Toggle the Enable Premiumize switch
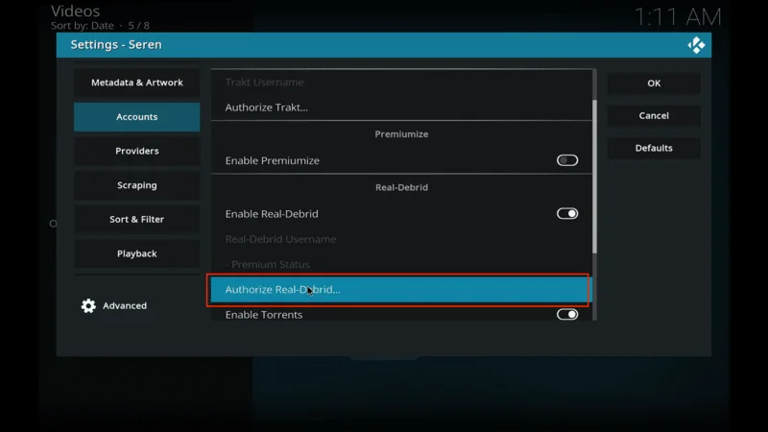 (x=567, y=160)
